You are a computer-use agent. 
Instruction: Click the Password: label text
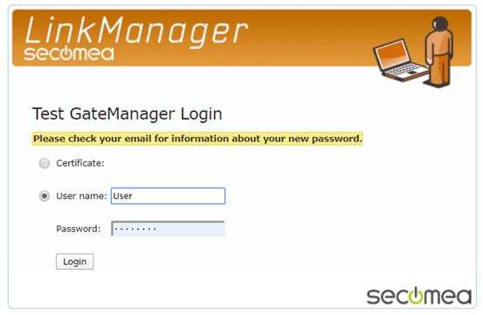click(x=79, y=229)
